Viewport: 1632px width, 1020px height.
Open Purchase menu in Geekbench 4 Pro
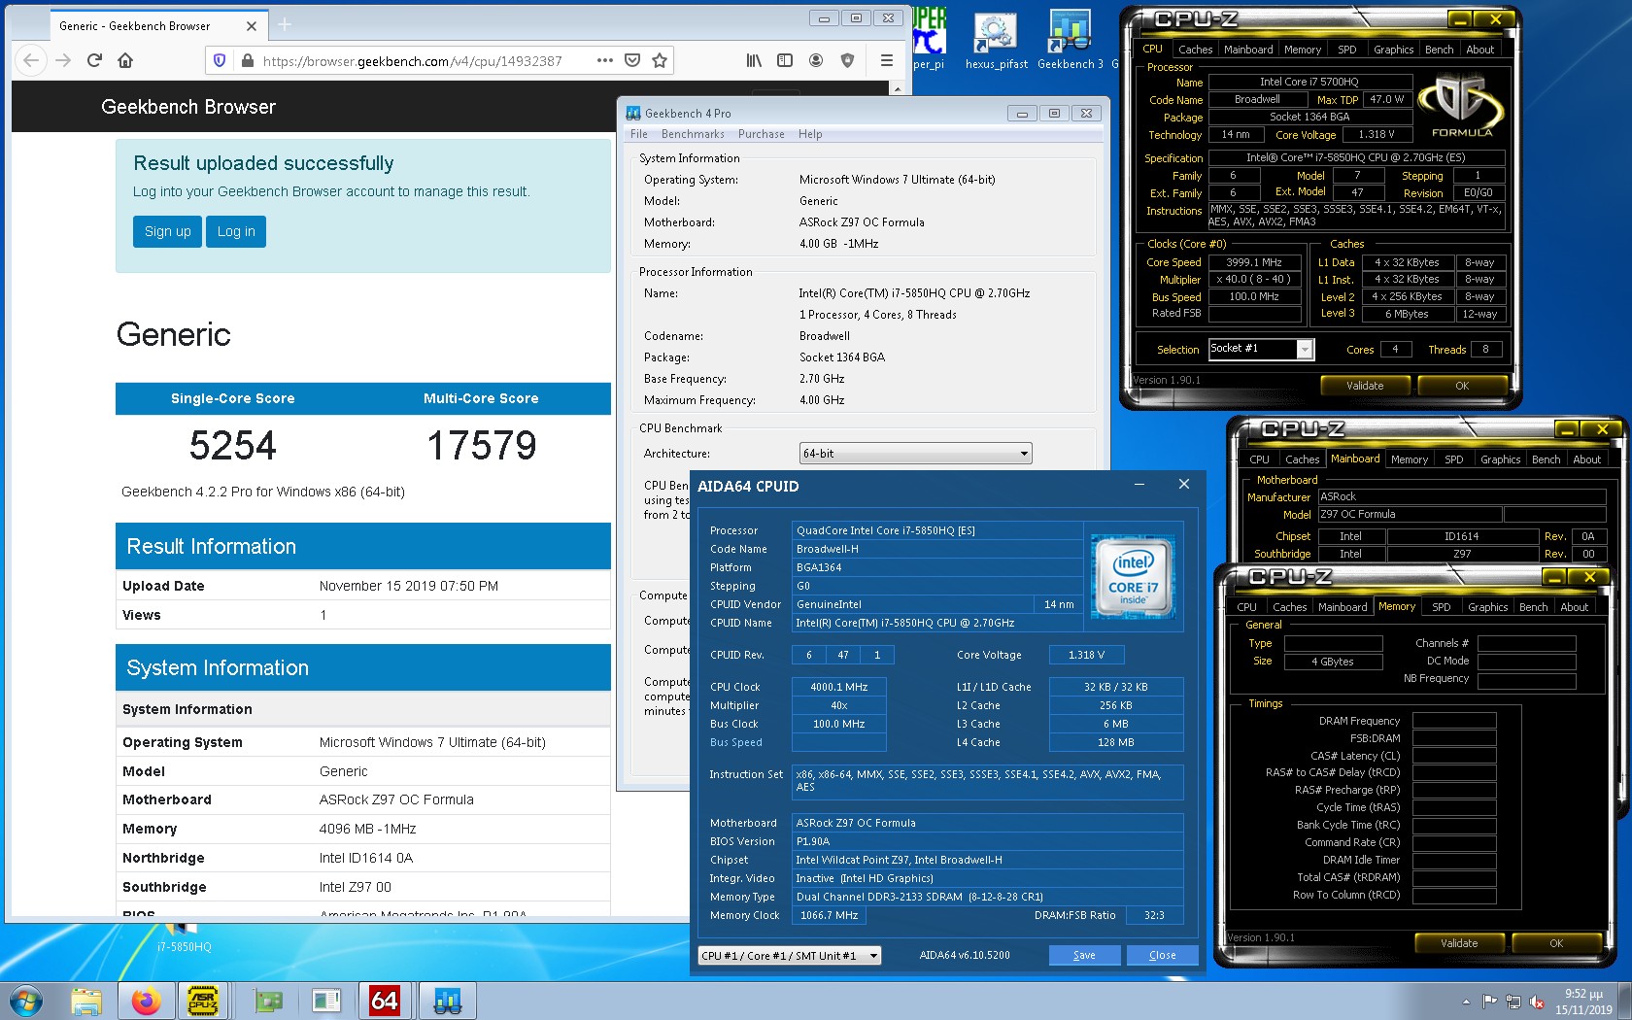click(x=762, y=134)
